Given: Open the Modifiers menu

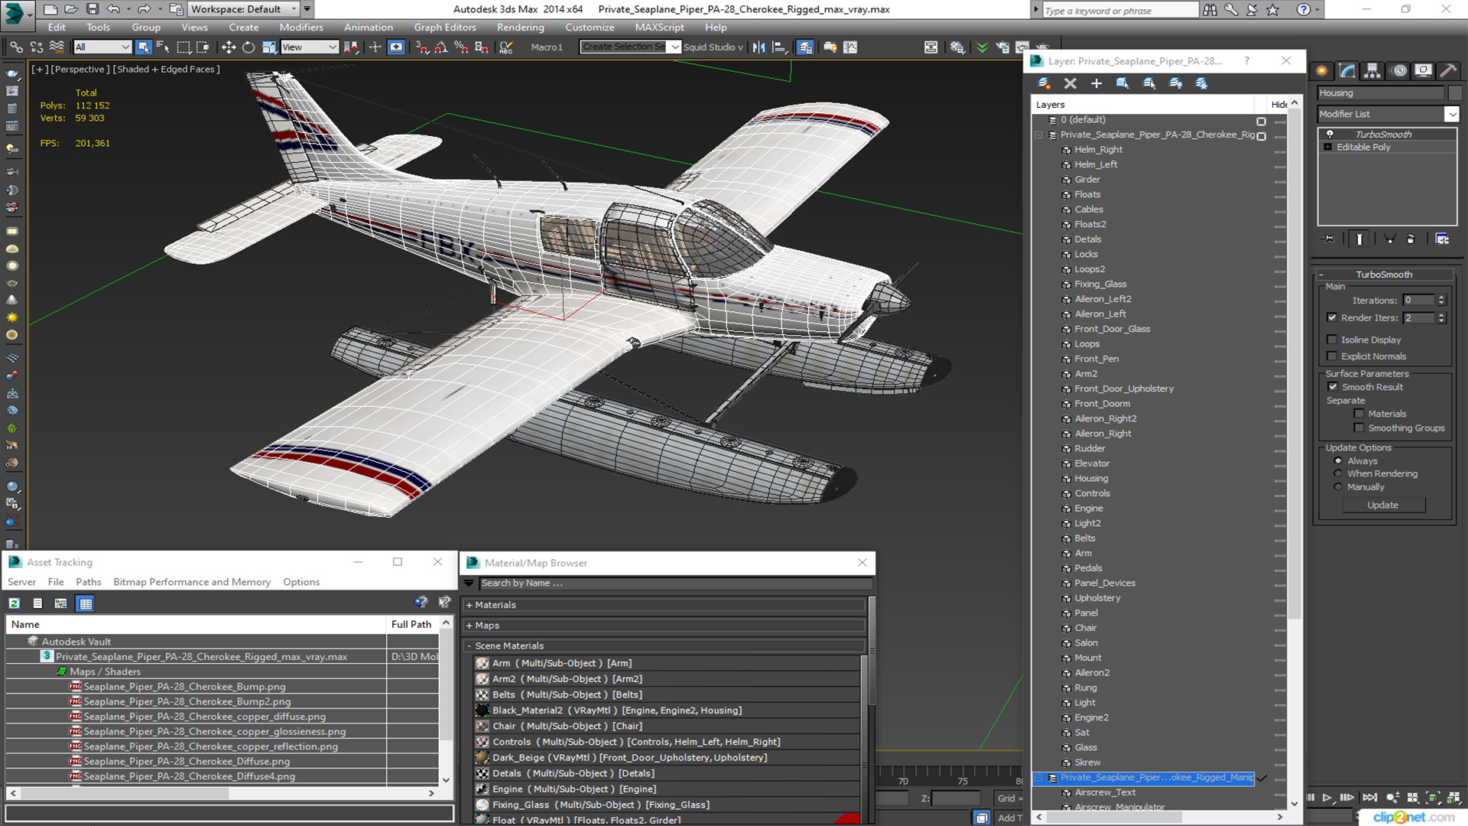Looking at the screenshot, I should click(x=300, y=27).
